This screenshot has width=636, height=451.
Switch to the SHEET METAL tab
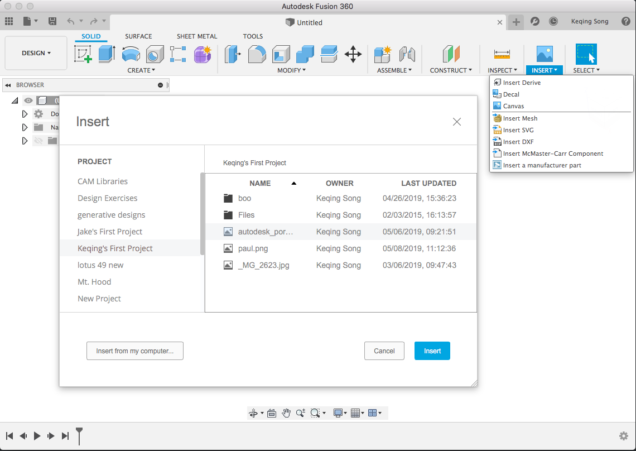[x=197, y=36]
